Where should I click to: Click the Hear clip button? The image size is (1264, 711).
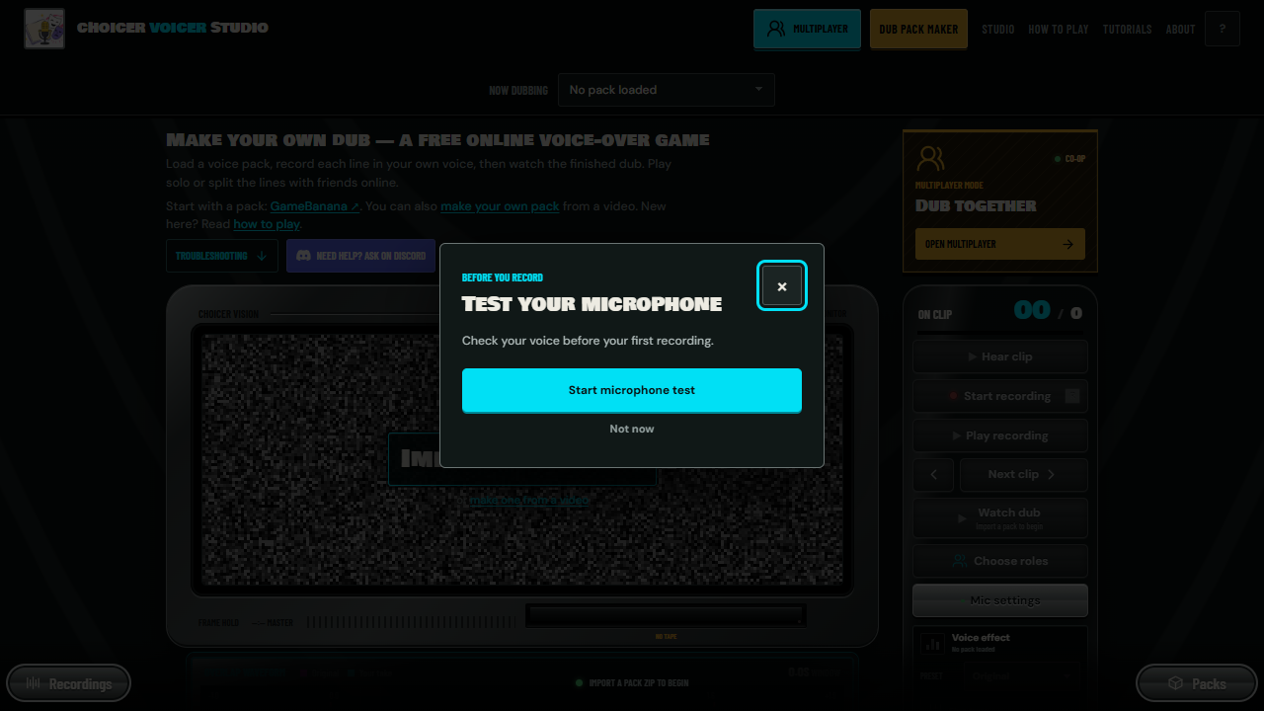pos(1000,356)
